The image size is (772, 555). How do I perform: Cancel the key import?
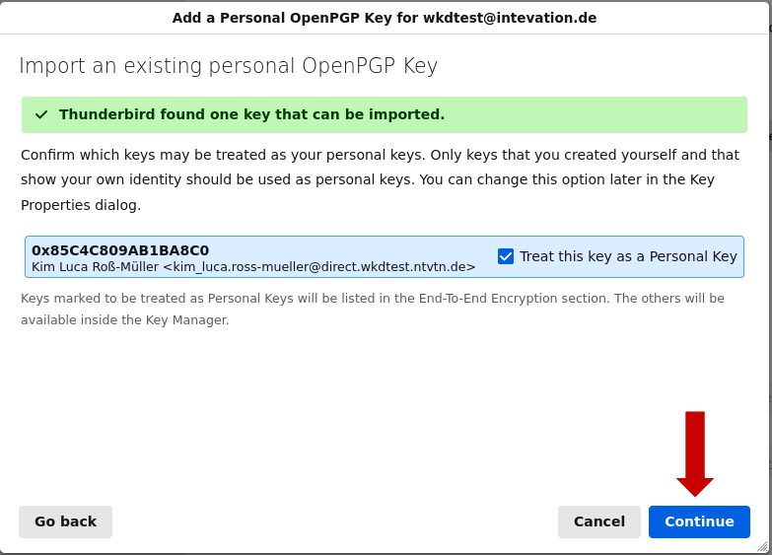click(x=598, y=521)
